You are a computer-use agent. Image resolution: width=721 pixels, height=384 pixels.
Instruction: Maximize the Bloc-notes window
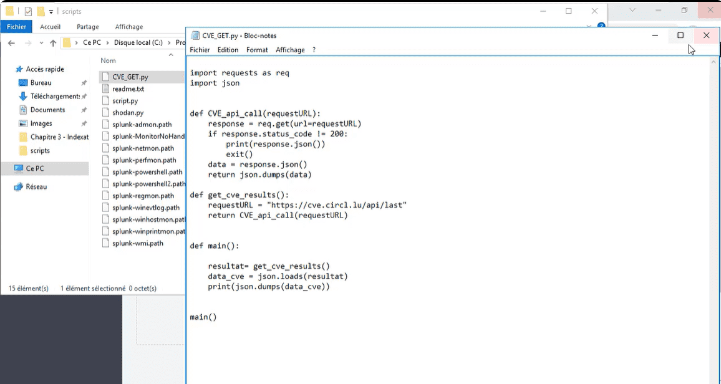(680, 36)
